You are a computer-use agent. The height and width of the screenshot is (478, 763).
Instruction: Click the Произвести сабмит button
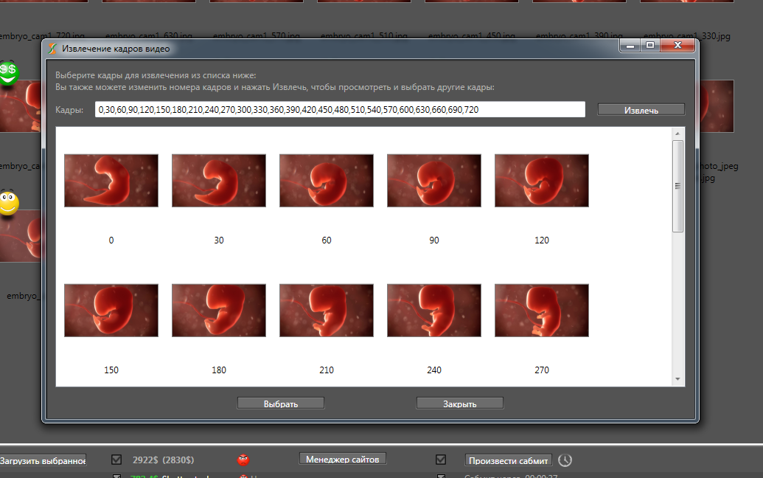[x=509, y=460]
